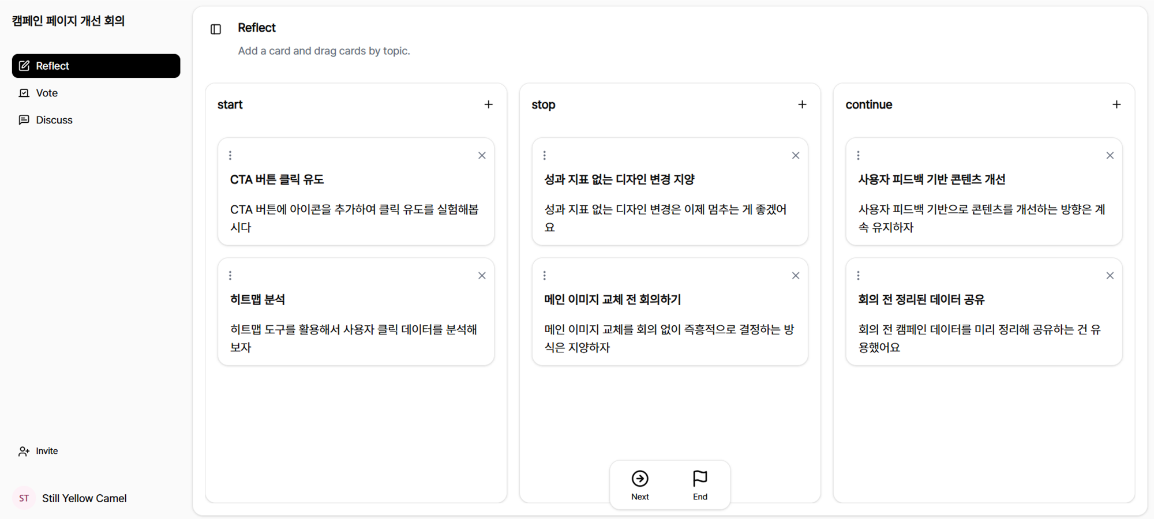
Task: Switch to the Vote tab
Action: click(46, 93)
